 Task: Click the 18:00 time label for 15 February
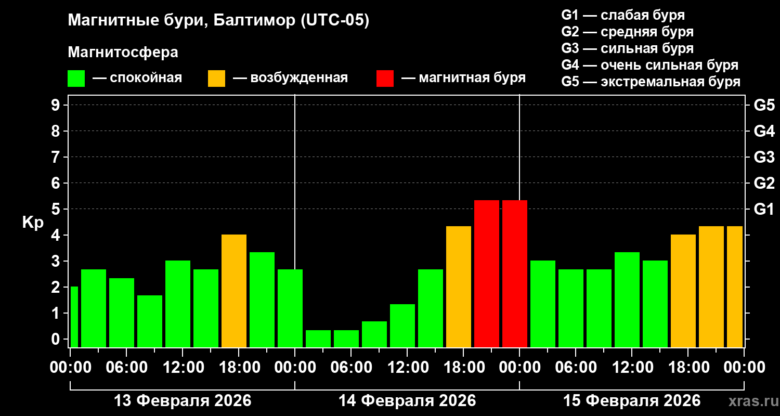point(688,367)
